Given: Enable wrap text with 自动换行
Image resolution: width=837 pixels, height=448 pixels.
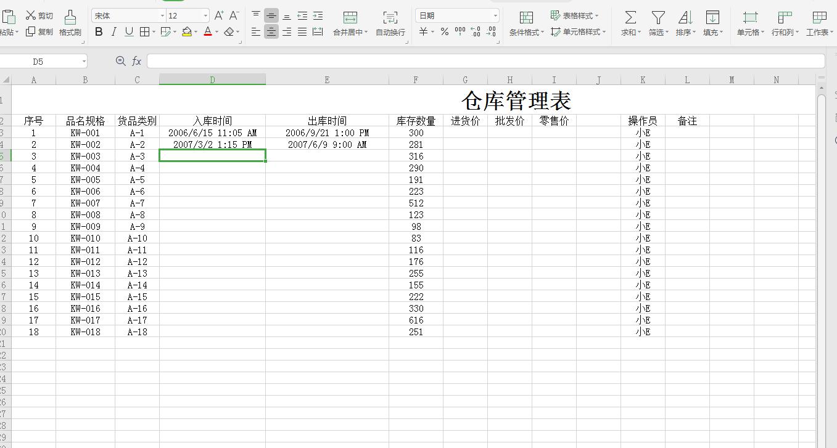Looking at the screenshot, I should (x=390, y=23).
